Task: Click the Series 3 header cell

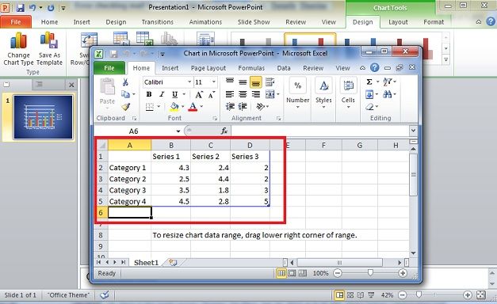Action: [250, 157]
